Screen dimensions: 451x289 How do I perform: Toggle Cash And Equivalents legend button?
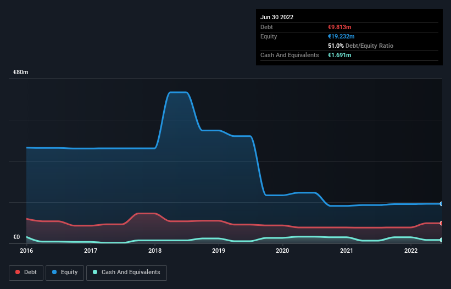(x=126, y=273)
